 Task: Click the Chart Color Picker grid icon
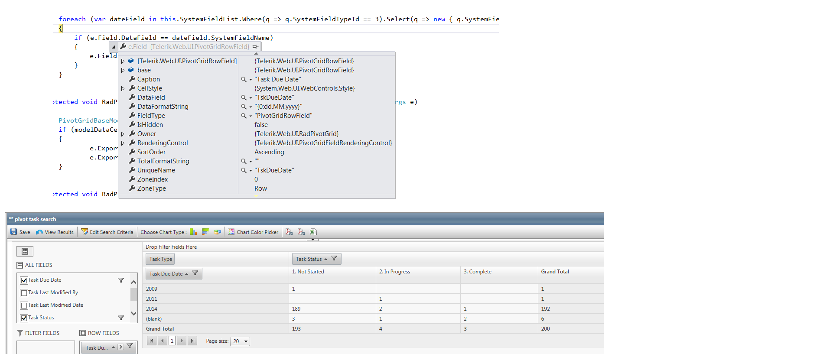pyautogui.click(x=231, y=232)
